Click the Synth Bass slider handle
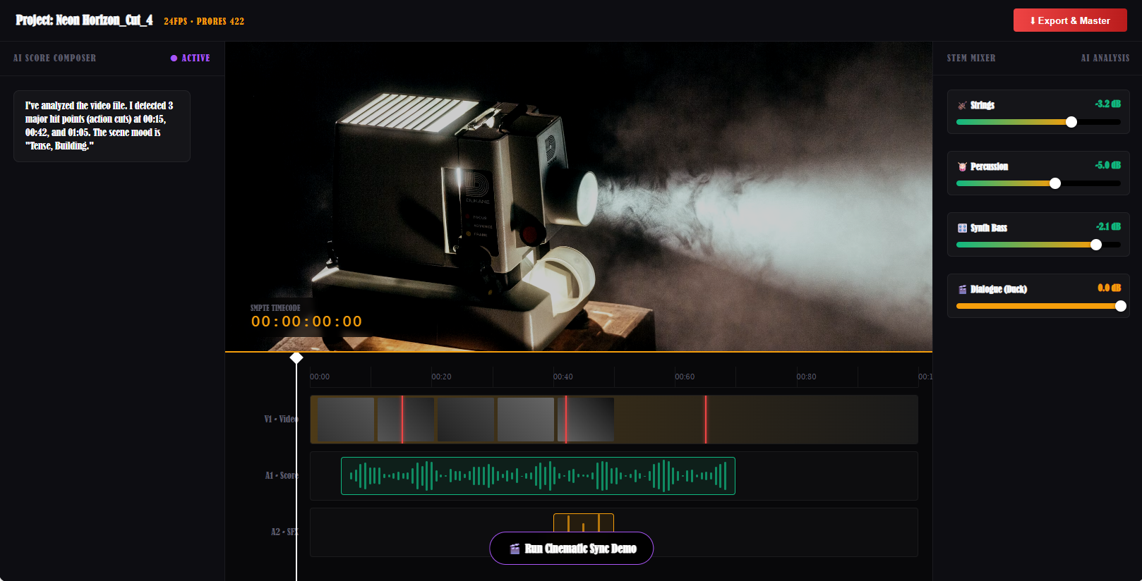1142x581 pixels. (1096, 245)
